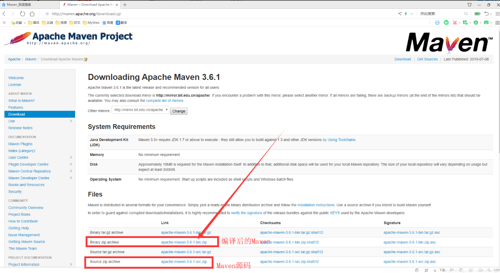
Task: Switch to the Maven_百度搜索 tab
Action: coord(29,5)
